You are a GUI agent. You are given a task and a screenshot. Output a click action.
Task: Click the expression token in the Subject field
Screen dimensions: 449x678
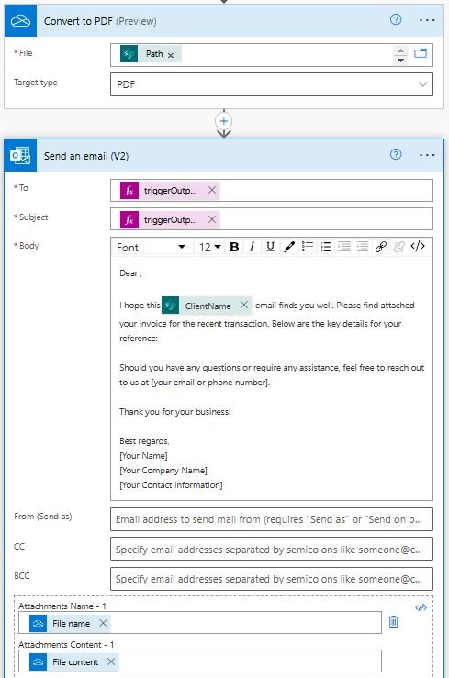(x=170, y=219)
